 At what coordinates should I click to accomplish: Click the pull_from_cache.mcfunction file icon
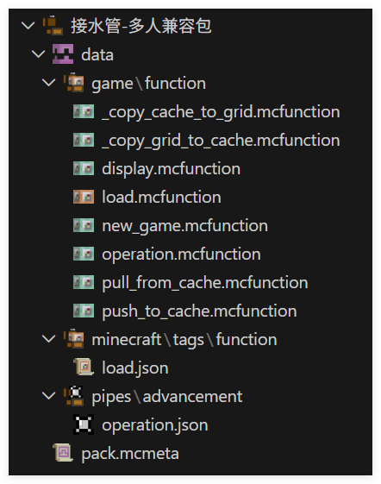click(84, 282)
